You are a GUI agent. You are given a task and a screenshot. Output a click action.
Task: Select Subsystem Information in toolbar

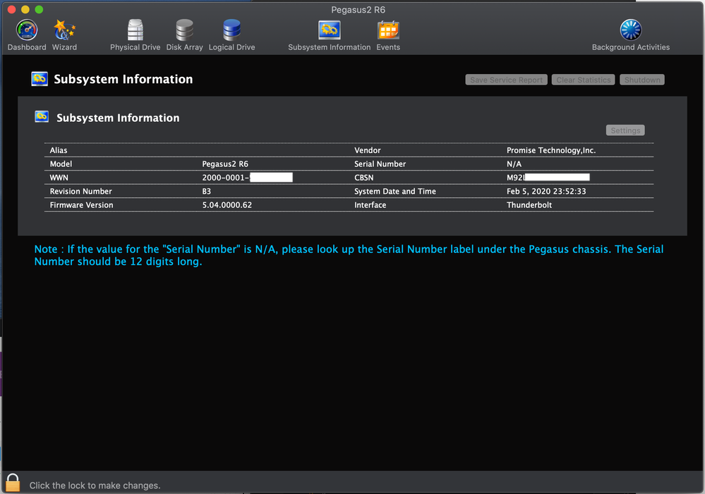(x=329, y=35)
